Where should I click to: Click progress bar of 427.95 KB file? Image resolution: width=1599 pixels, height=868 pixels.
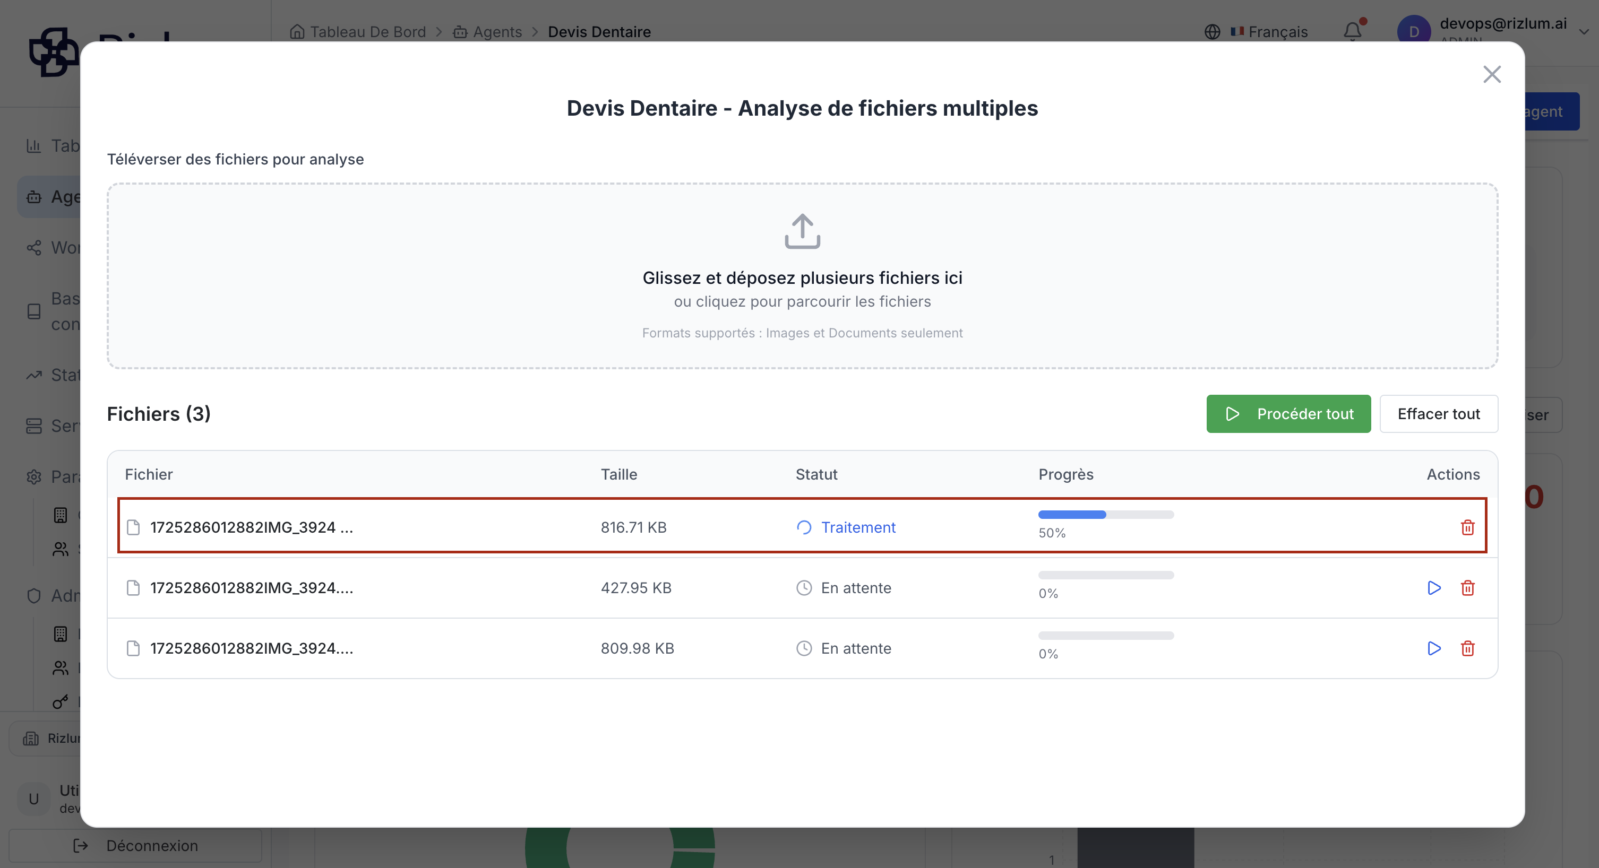1105,575
